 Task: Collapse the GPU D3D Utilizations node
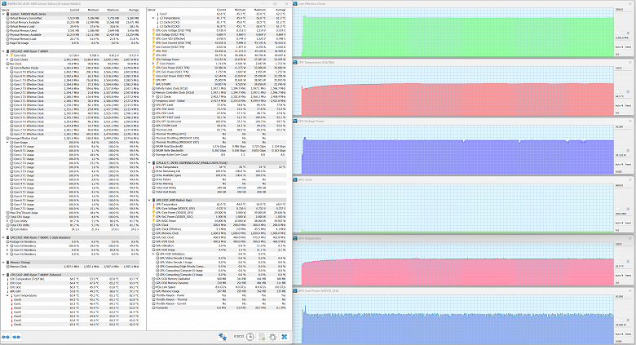coord(153,254)
